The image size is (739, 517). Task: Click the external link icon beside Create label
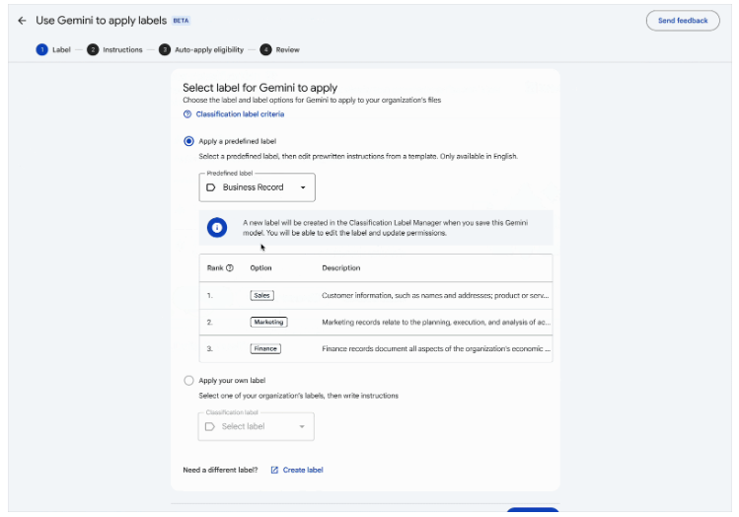pos(274,470)
